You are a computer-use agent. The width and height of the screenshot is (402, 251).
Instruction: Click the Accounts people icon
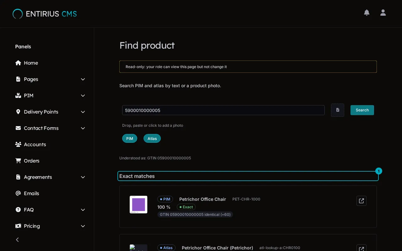pyautogui.click(x=18, y=144)
